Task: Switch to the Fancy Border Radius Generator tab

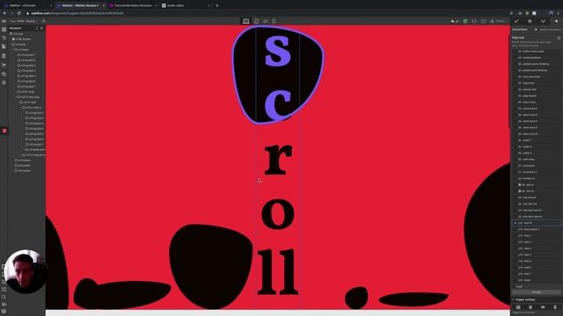Action: pyautogui.click(x=133, y=5)
